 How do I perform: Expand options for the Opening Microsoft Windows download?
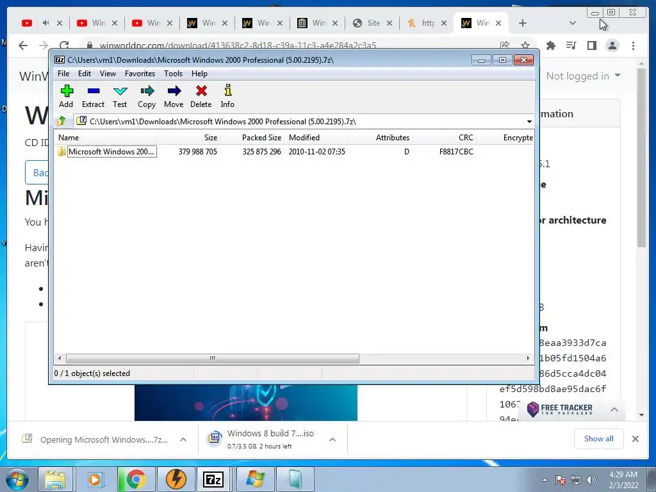(183, 439)
